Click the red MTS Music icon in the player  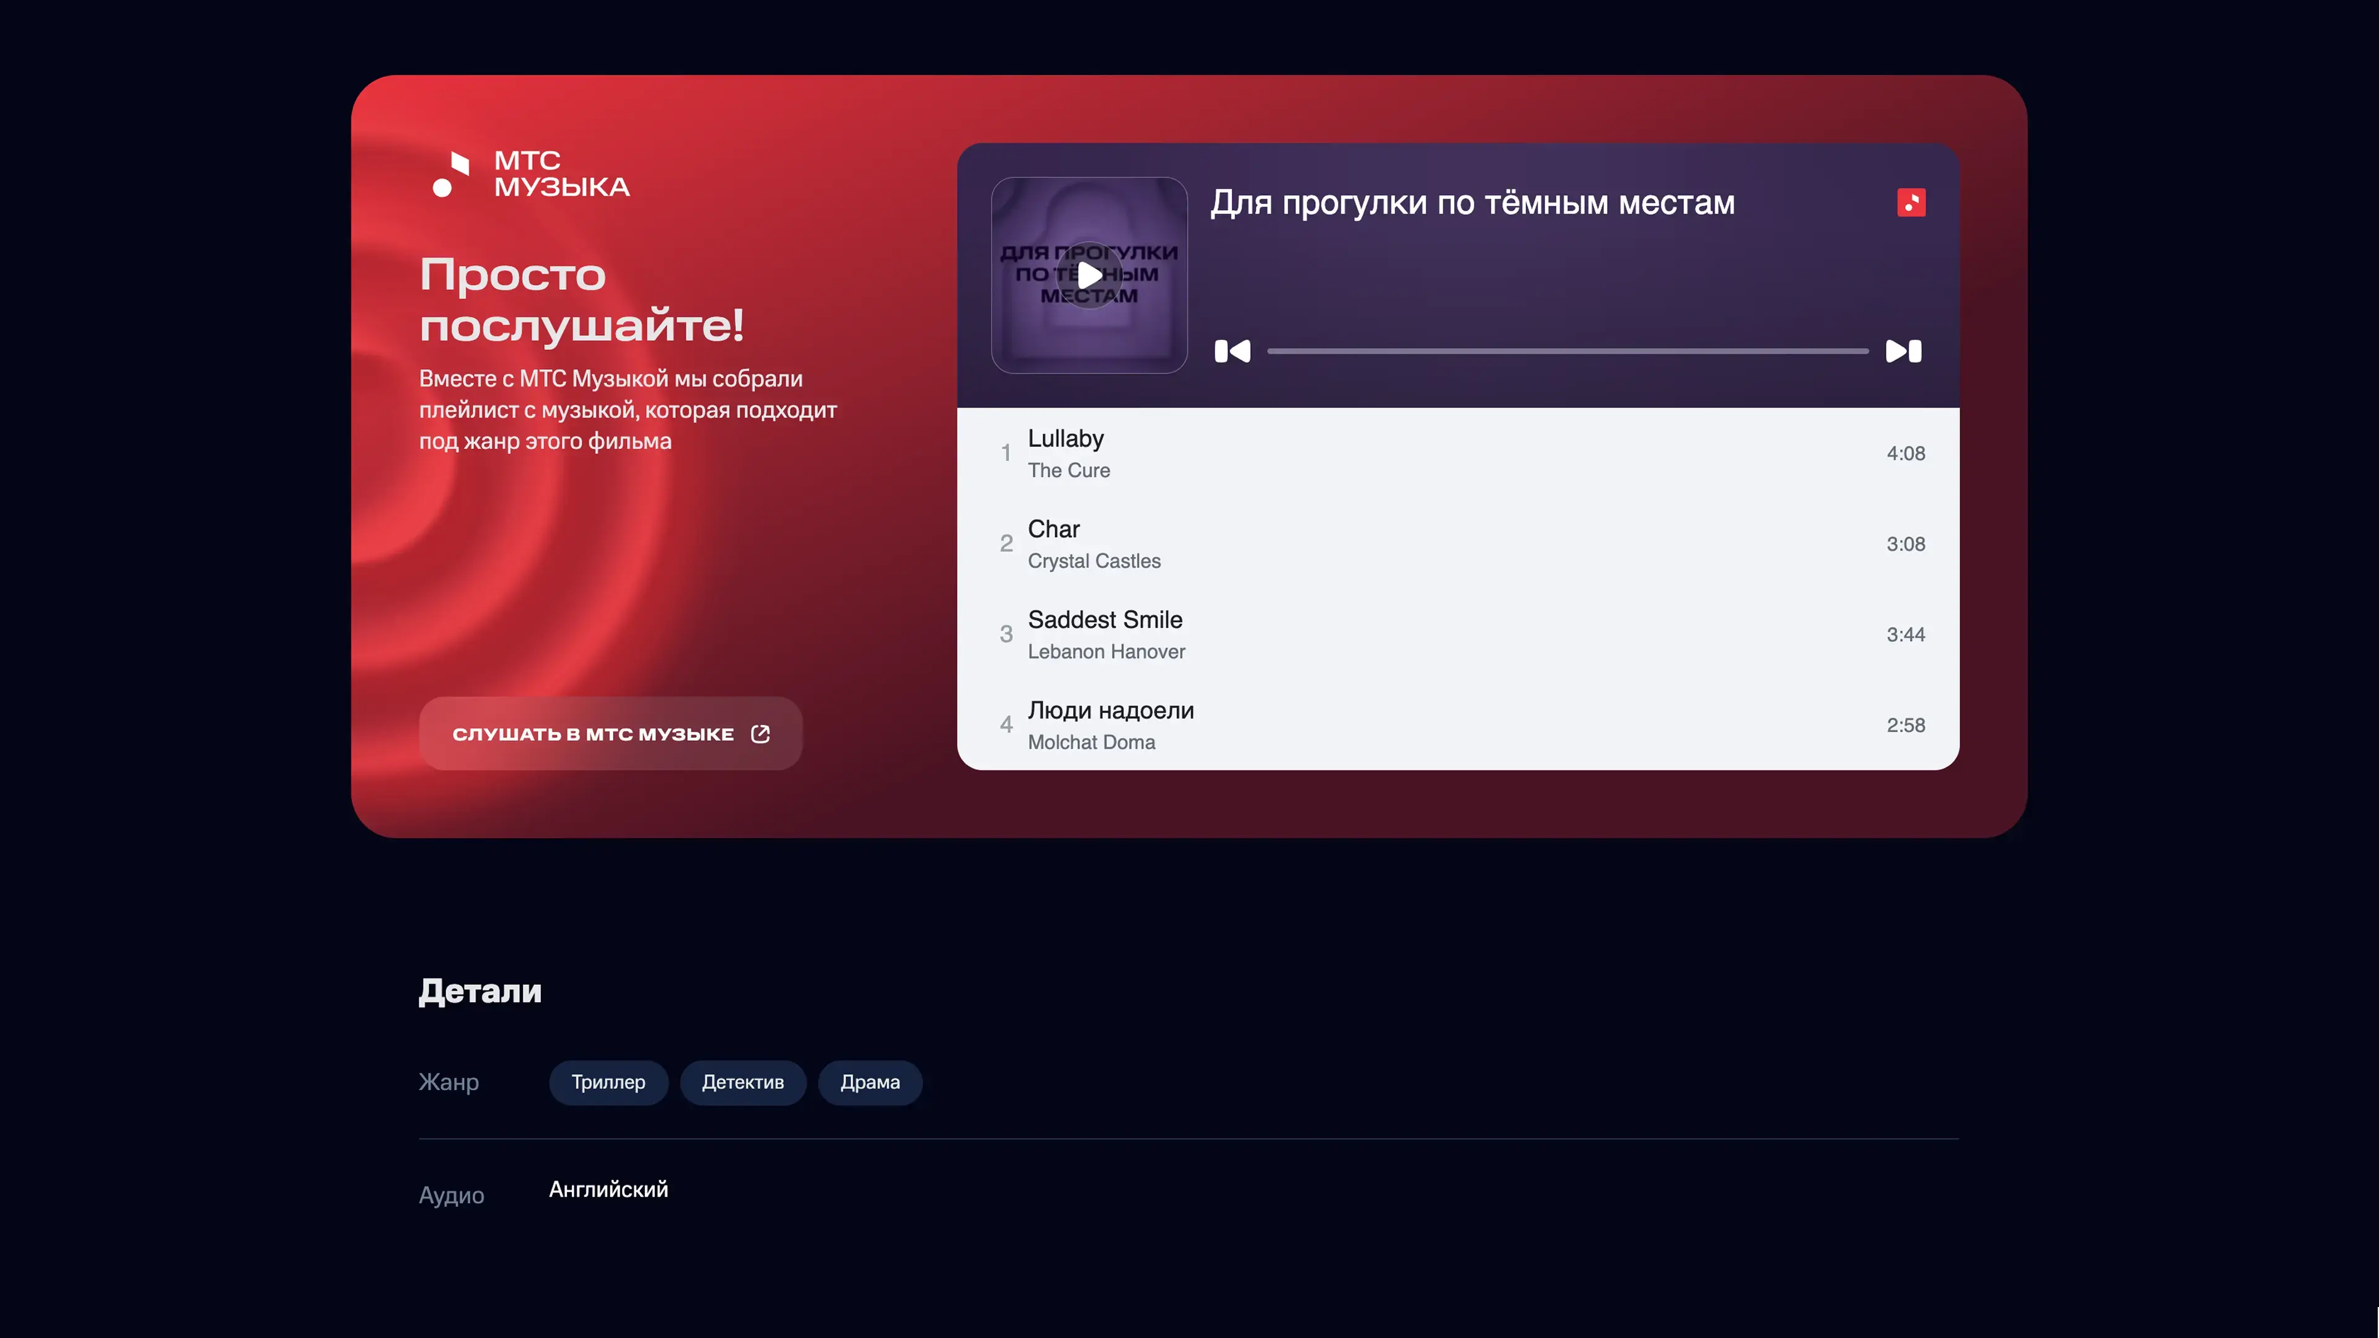pos(1911,202)
